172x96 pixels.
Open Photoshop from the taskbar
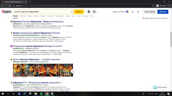pos(25,94)
